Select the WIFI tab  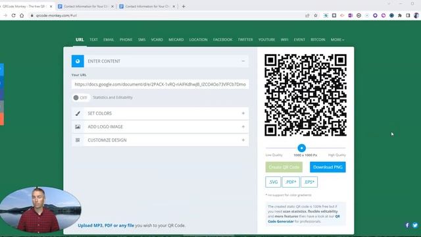[285, 39]
